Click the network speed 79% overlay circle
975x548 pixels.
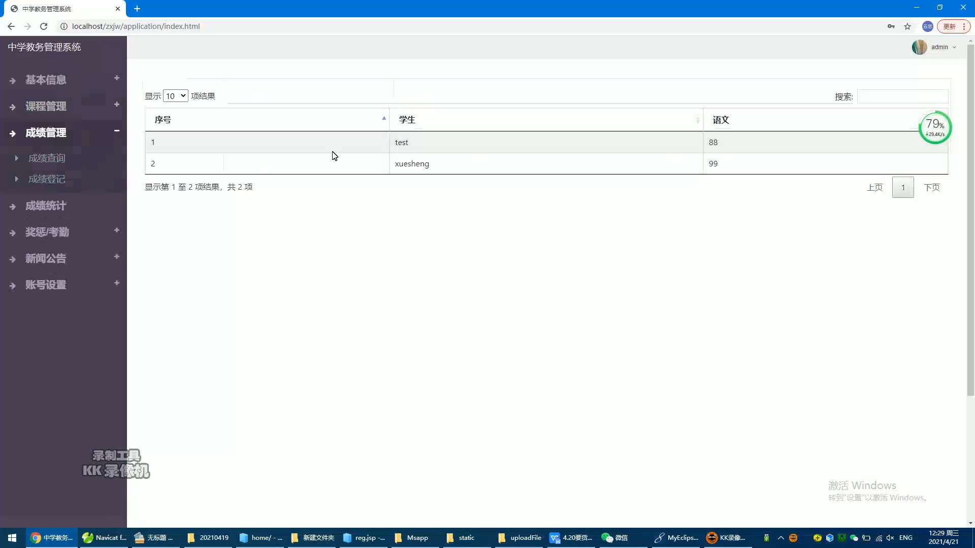[935, 127]
